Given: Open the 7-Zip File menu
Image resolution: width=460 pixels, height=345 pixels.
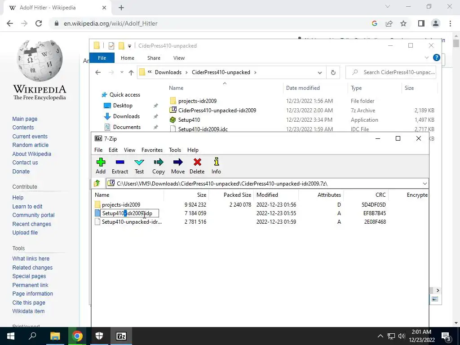Looking at the screenshot, I should [x=98, y=150].
